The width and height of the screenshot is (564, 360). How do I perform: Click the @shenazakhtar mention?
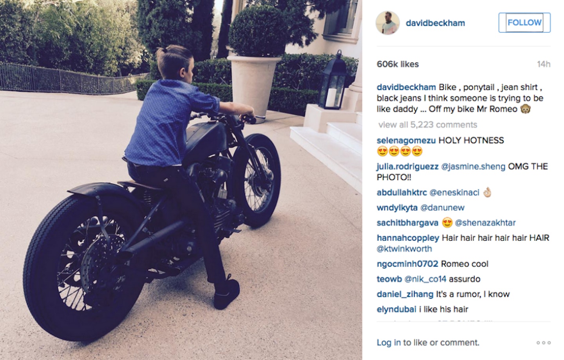point(485,223)
